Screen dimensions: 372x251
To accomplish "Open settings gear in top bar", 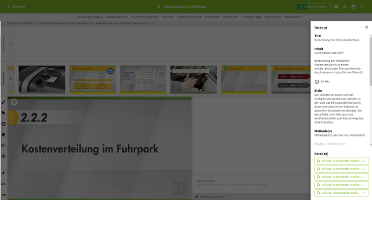I will (336, 7).
